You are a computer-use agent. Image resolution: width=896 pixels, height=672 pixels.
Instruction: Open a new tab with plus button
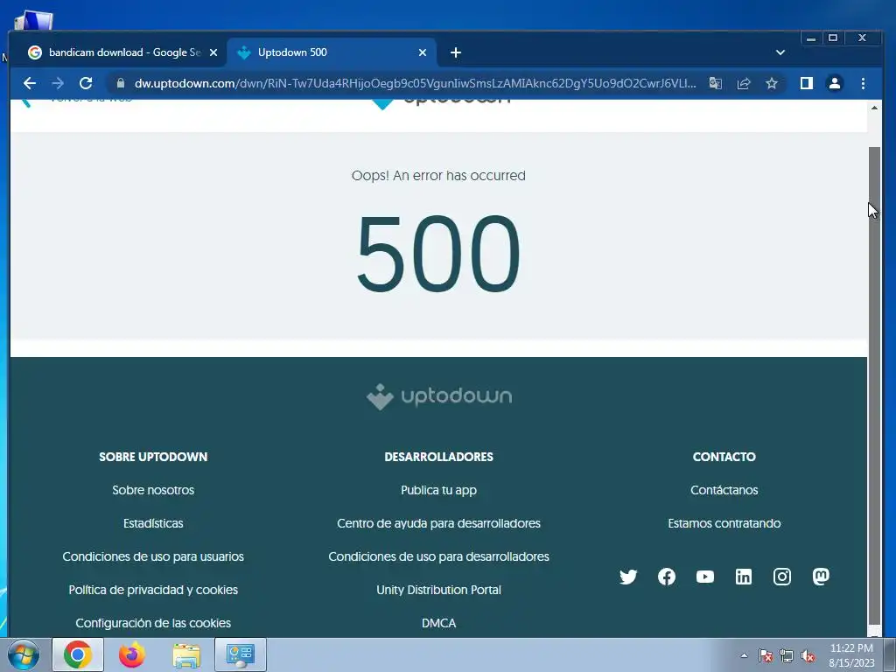tap(455, 52)
